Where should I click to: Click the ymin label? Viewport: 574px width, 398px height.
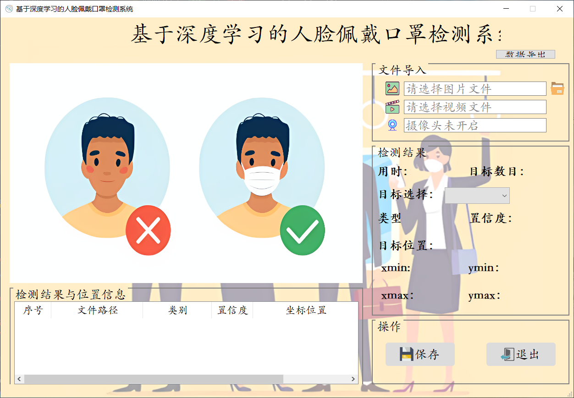tap(484, 268)
